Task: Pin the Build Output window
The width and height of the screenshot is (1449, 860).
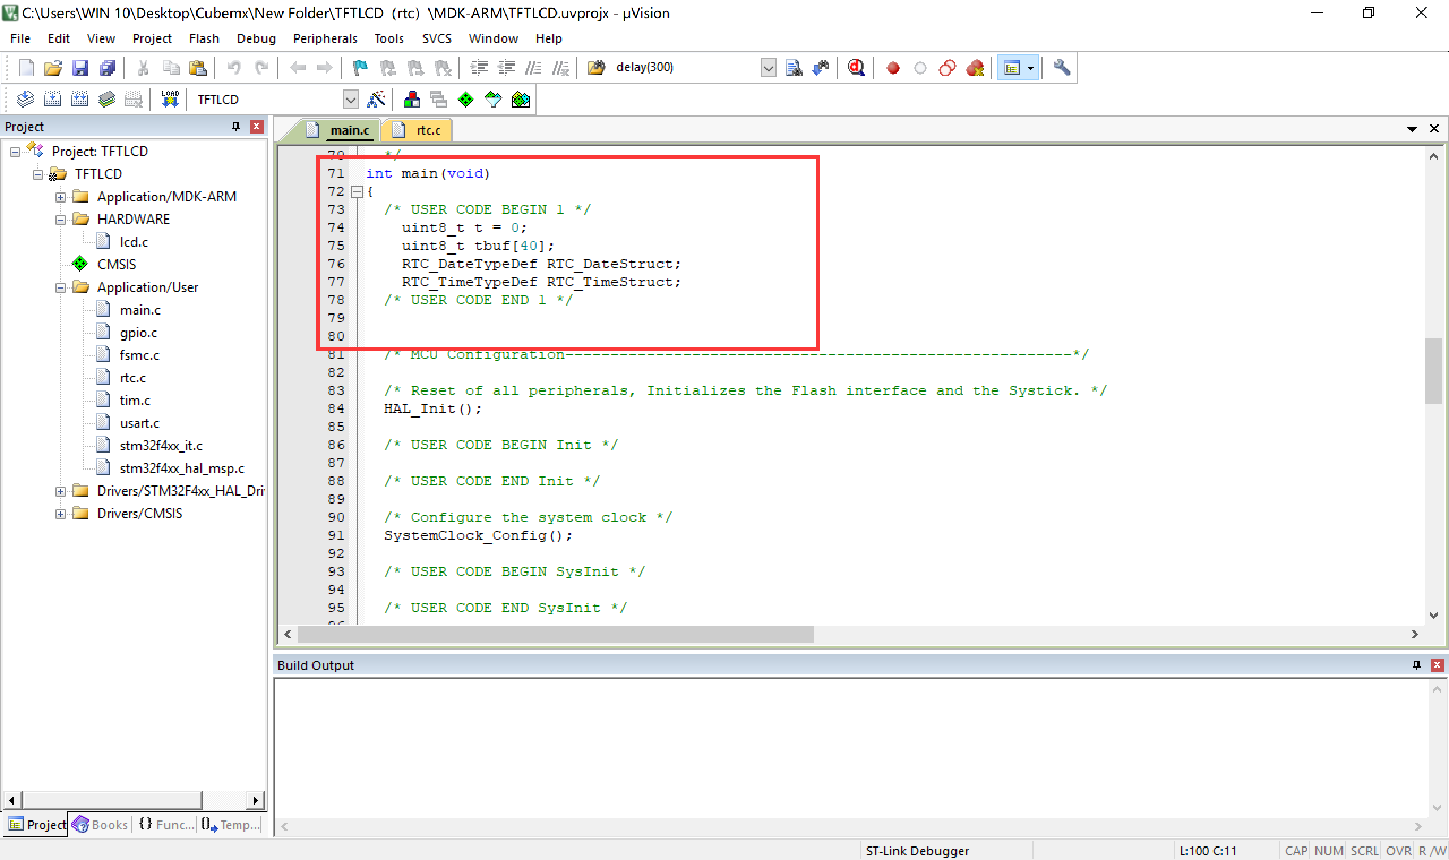Action: click(x=1417, y=665)
